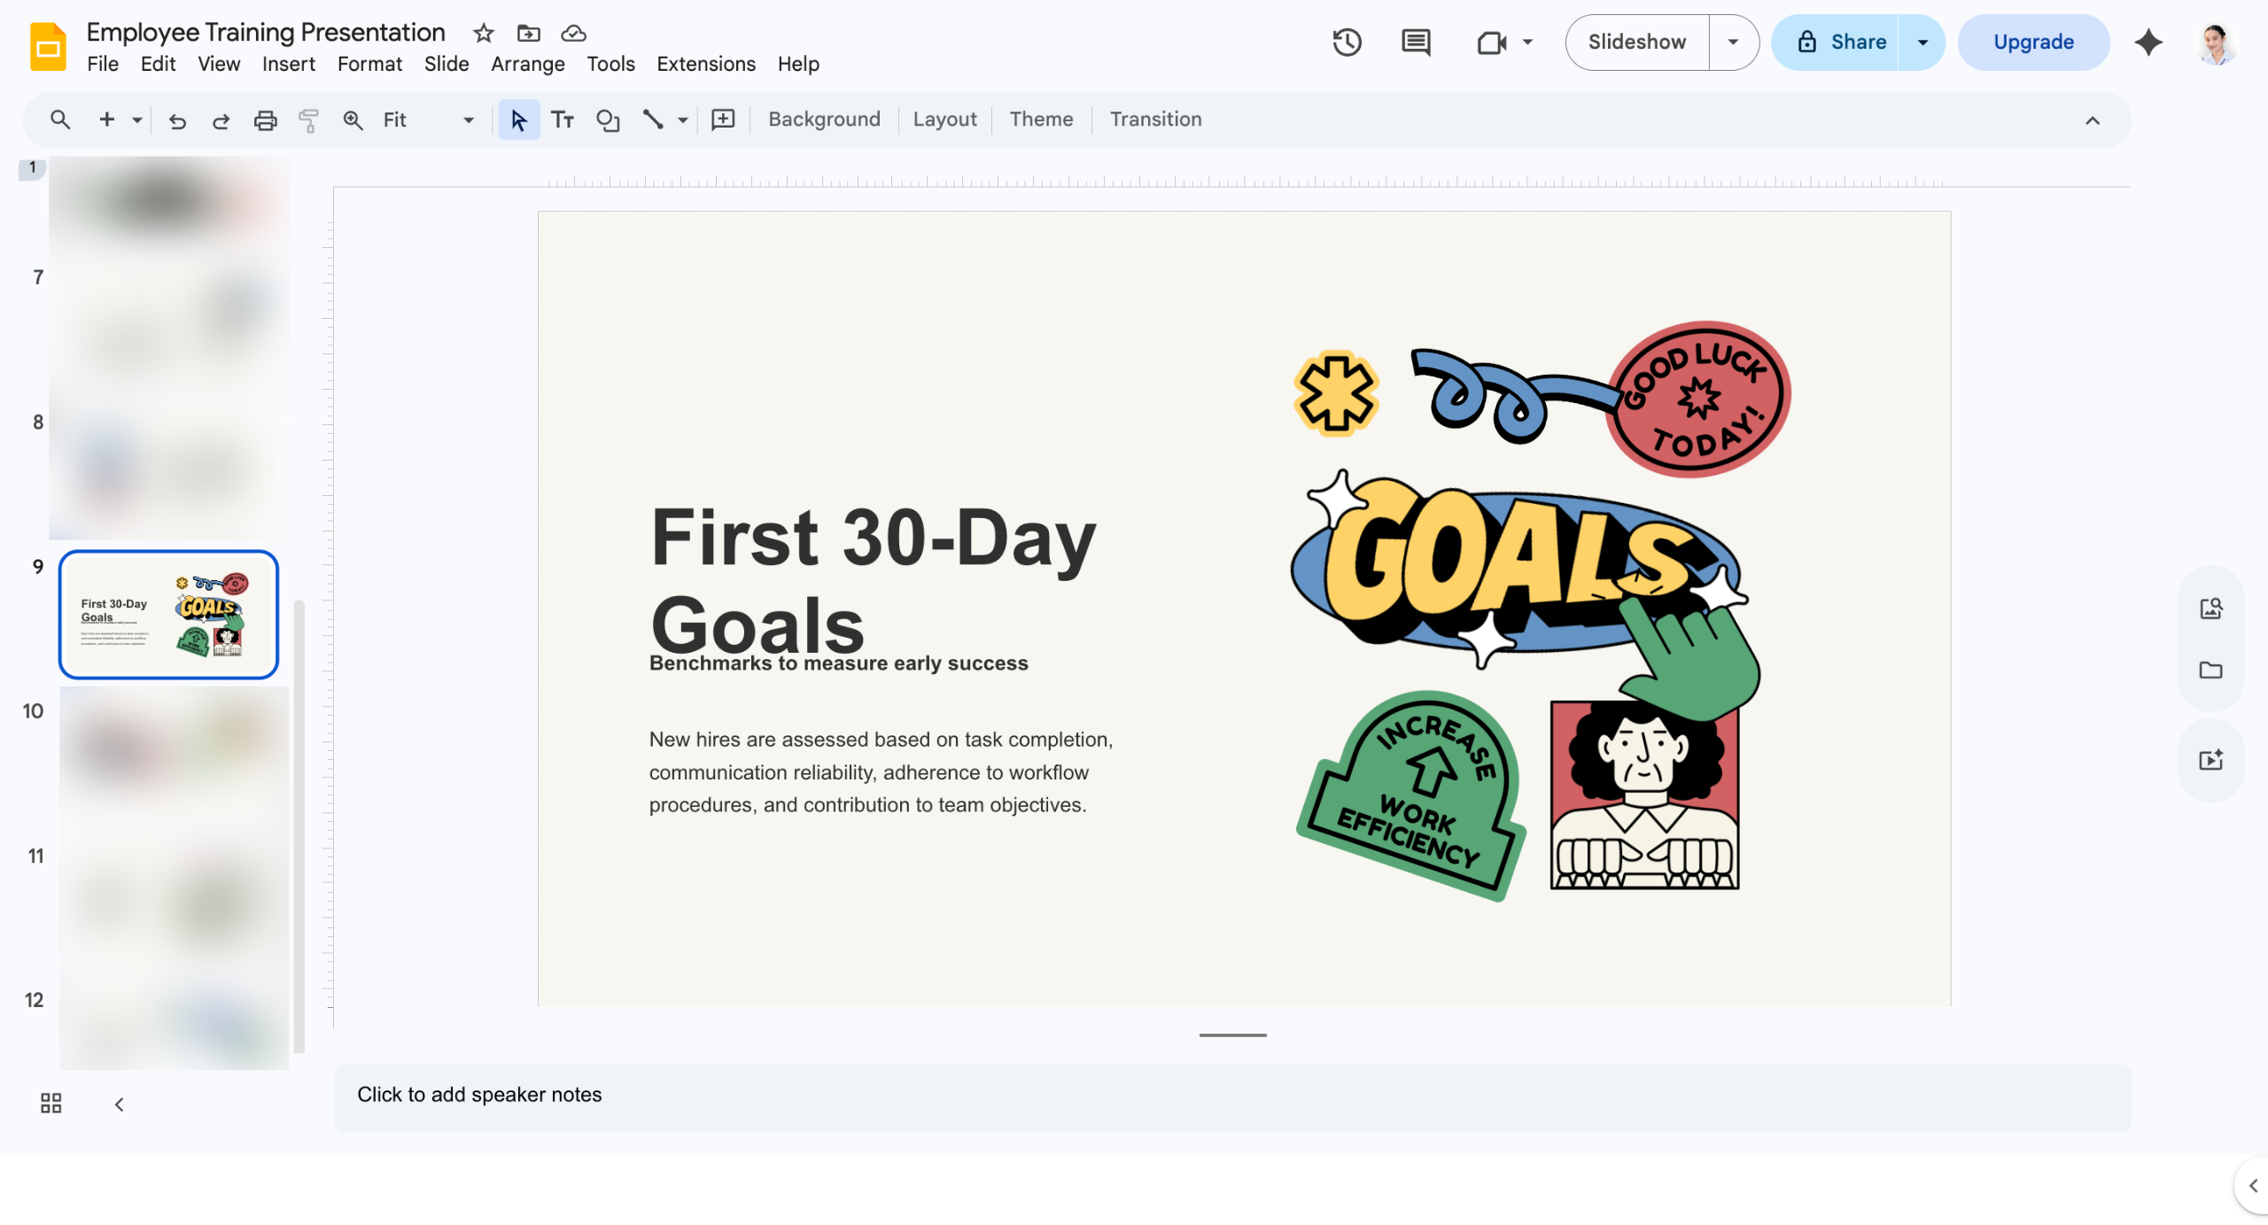Viewport: 2268px width, 1225px height.
Task: Add a comment using toolbar icon
Action: click(x=723, y=120)
